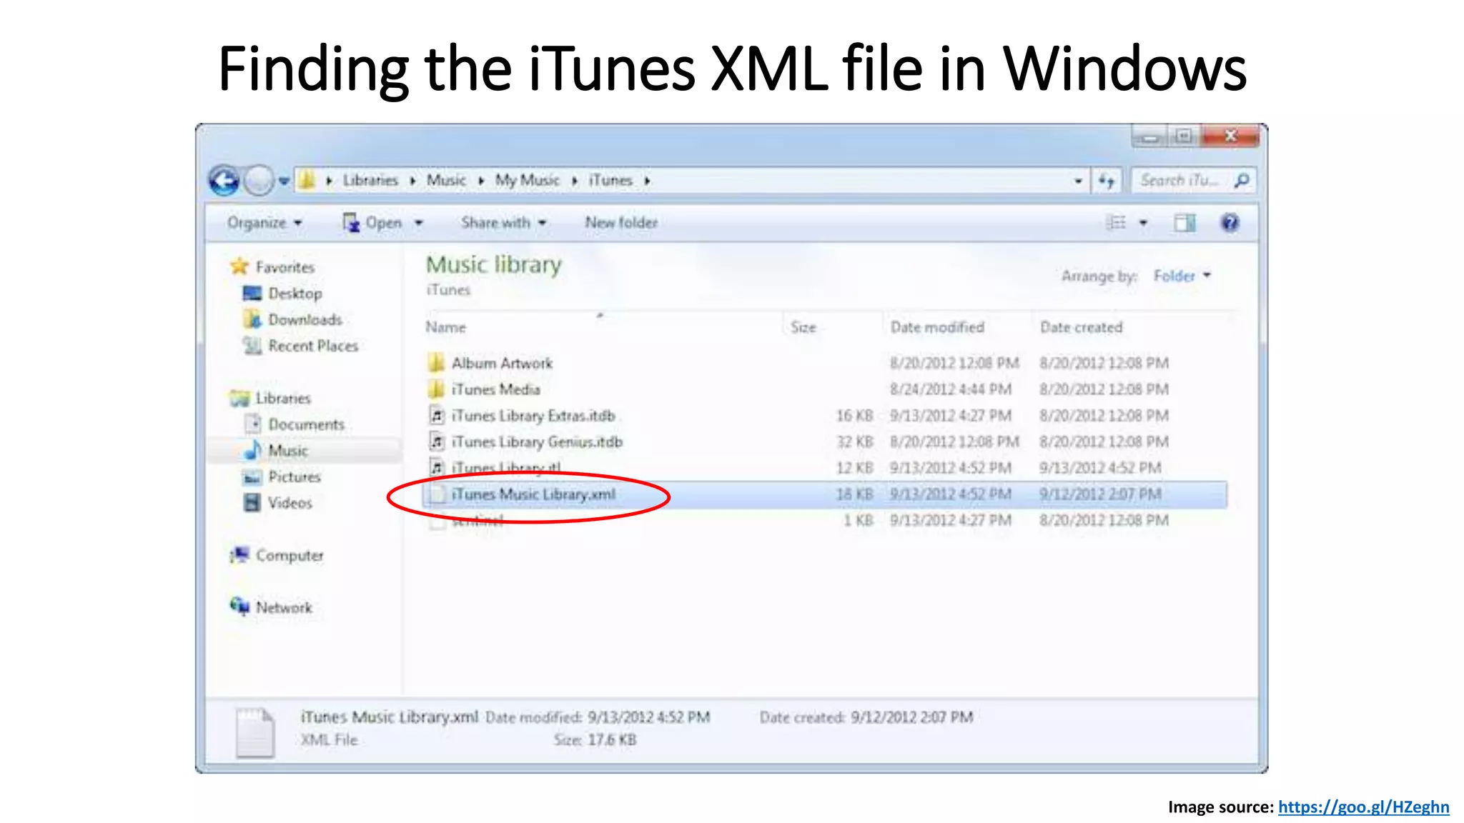Screen dimensions: 1464x823
Task: Select Libraries in the address breadcrumb
Action: point(370,180)
